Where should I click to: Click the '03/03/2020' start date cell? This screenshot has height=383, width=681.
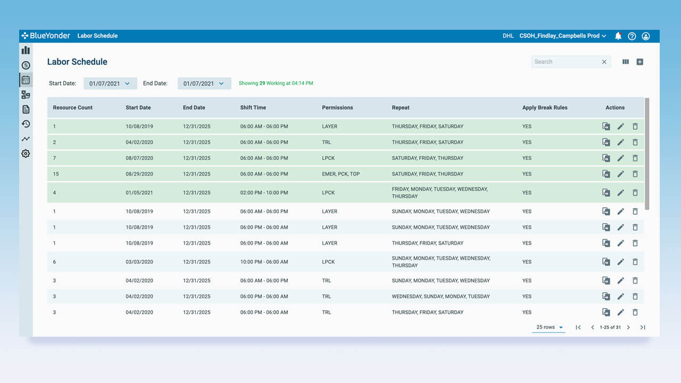click(139, 262)
